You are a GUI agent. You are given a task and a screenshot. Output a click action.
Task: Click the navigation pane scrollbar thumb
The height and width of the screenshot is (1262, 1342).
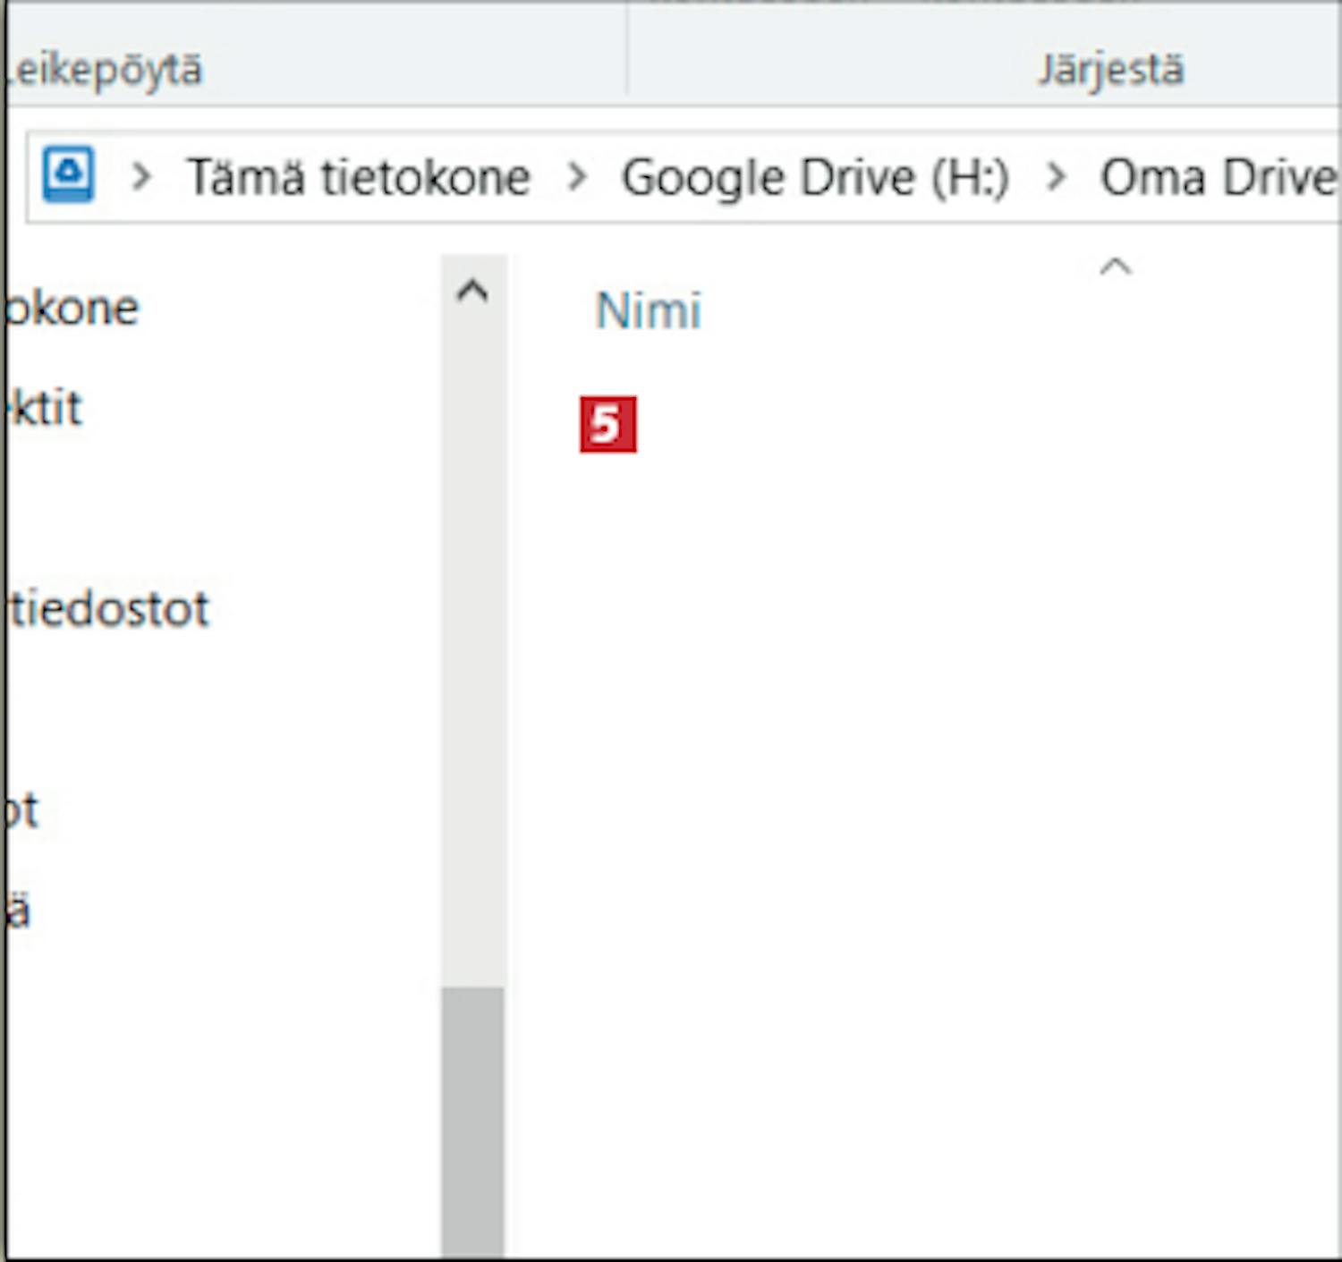tap(472, 1118)
